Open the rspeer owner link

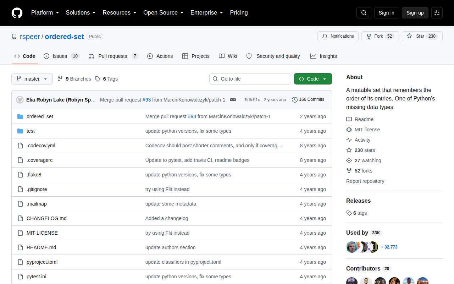(30, 37)
